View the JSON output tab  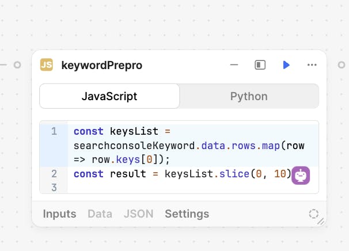pyautogui.click(x=138, y=214)
